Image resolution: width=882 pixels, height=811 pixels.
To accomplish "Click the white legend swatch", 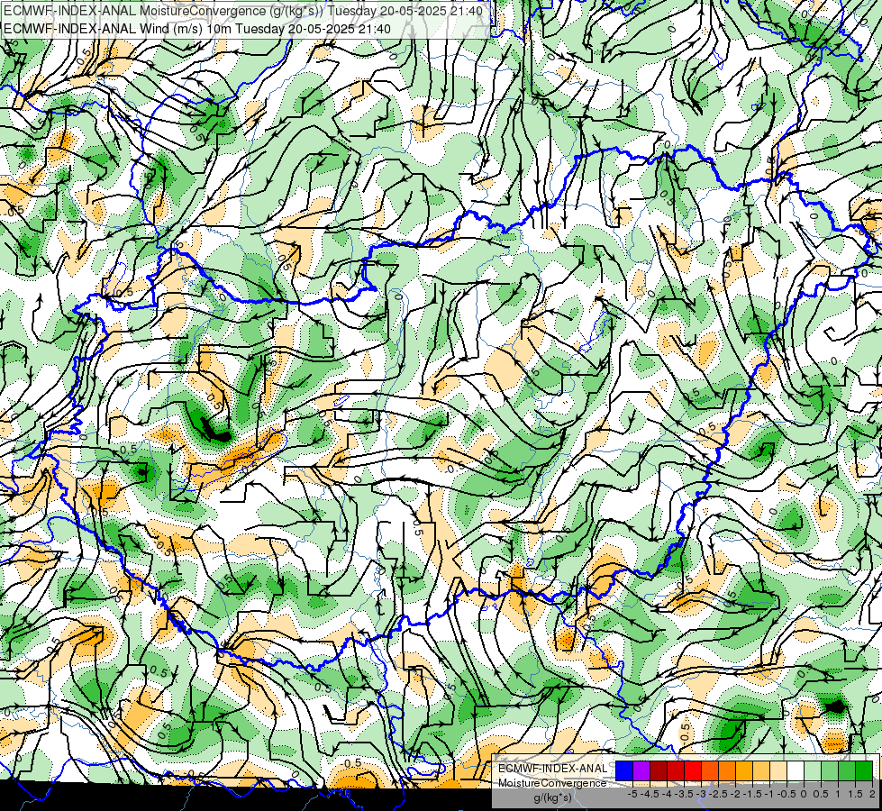I will (x=796, y=771).
